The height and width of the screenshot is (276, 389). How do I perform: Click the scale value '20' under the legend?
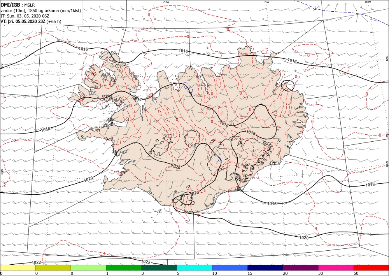(x=285, y=273)
